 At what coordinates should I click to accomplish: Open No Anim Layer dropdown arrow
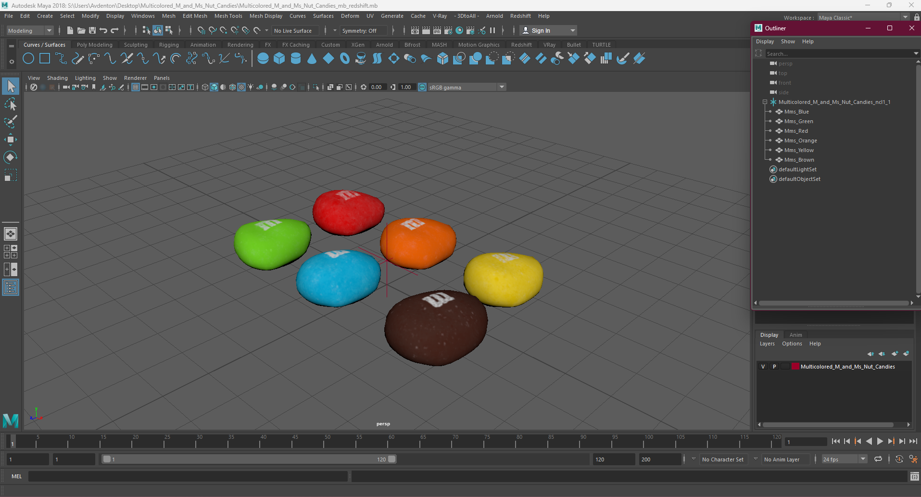pos(756,459)
